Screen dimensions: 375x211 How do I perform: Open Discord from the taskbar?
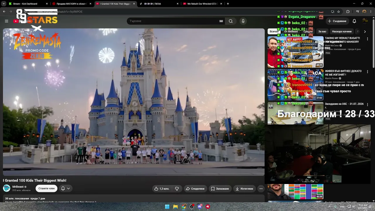click(x=200, y=207)
